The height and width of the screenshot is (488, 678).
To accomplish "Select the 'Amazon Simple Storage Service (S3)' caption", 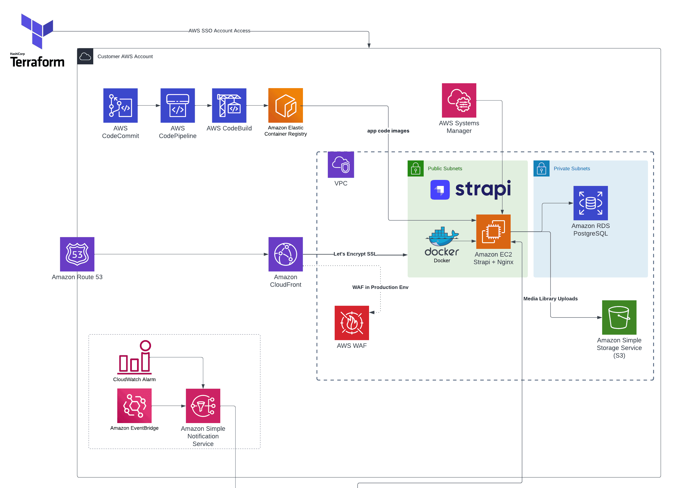I will coord(619,348).
